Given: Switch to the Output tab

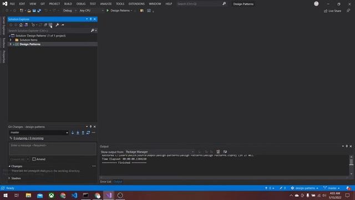Looking at the screenshot, I should pos(118,182).
